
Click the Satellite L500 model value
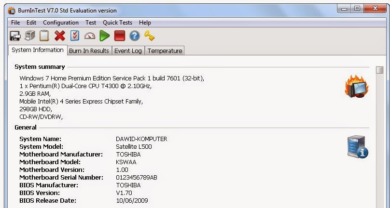point(134,147)
